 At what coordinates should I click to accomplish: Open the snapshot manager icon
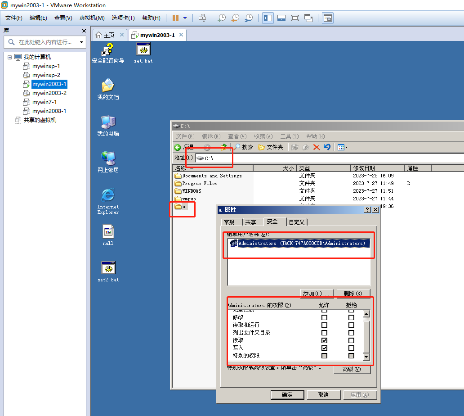249,18
